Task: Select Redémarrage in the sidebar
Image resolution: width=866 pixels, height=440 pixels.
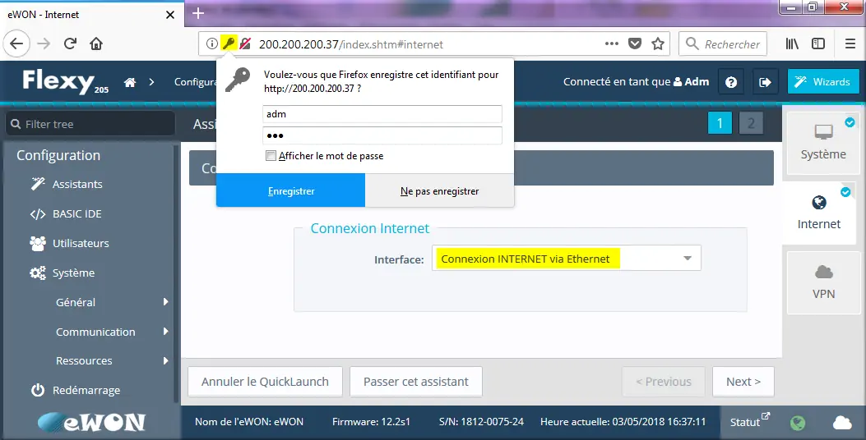Action: (86, 391)
